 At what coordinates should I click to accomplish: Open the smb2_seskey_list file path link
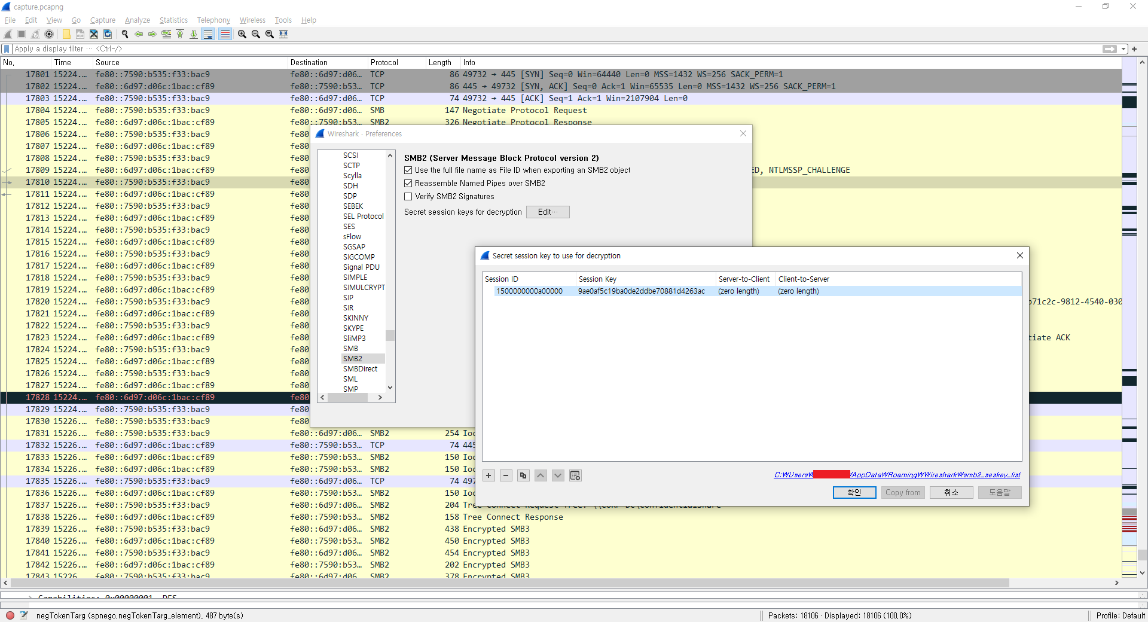[897, 475]
